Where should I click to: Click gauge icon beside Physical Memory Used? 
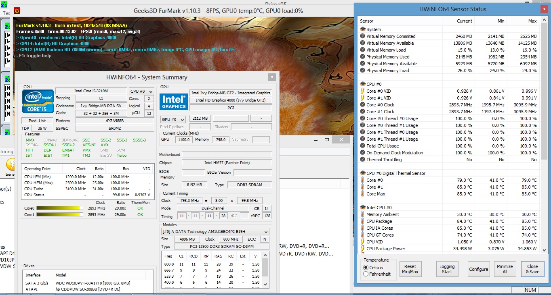[363, 57]
